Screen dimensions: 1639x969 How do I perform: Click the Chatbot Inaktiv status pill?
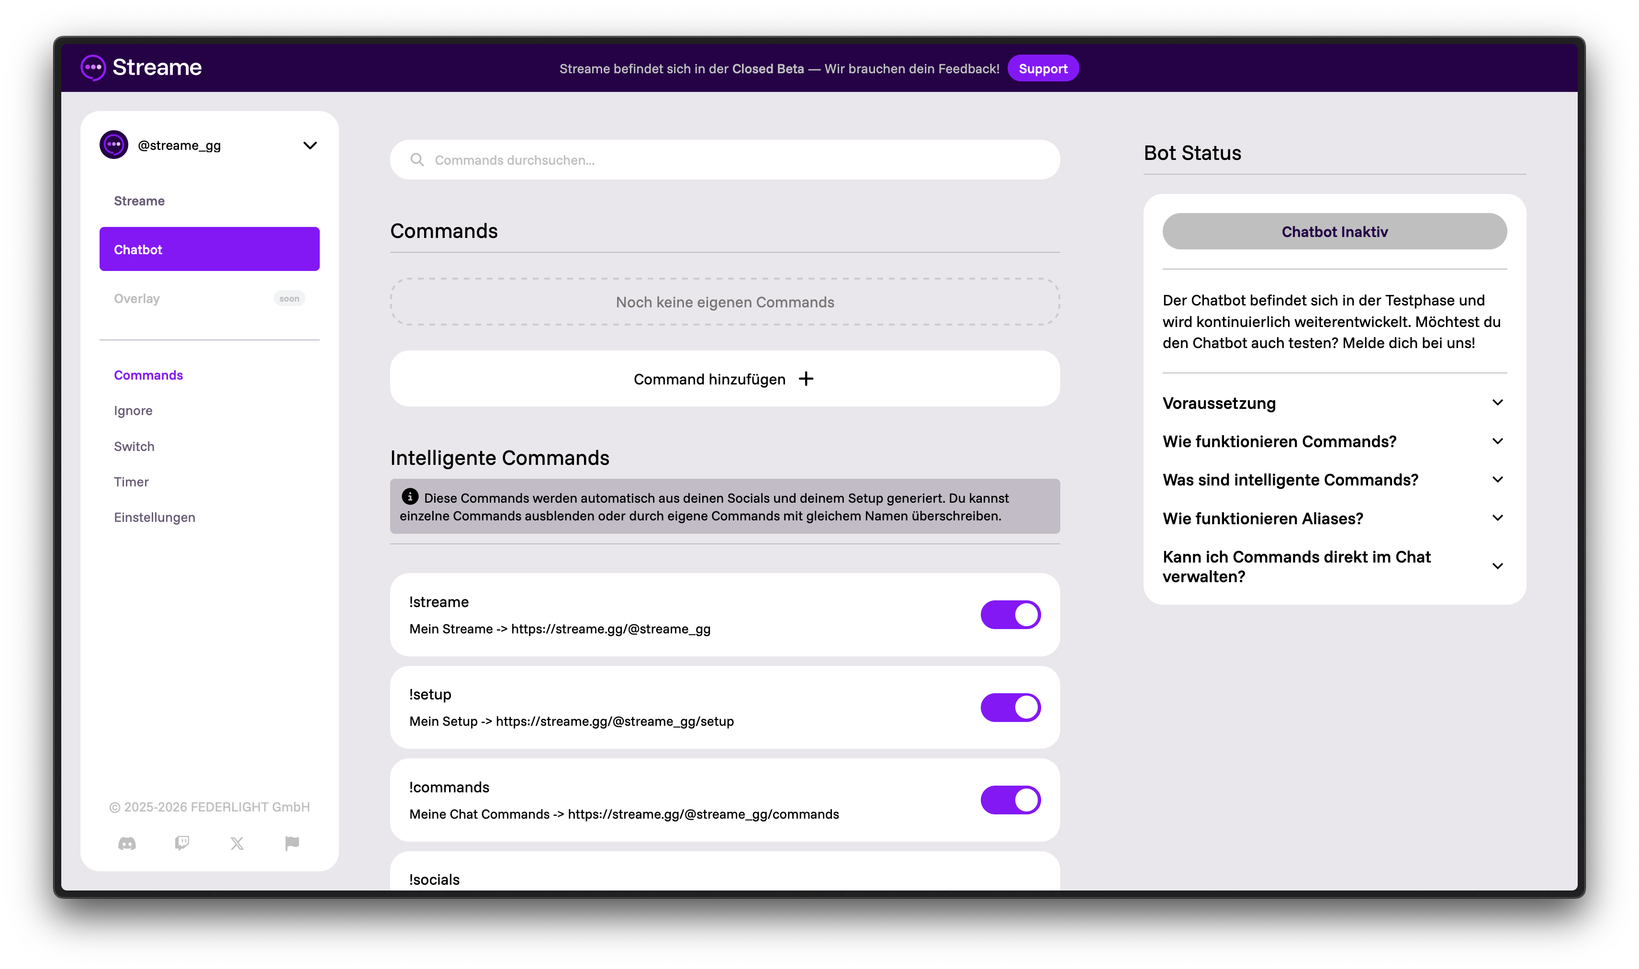tap(1334, 231)
